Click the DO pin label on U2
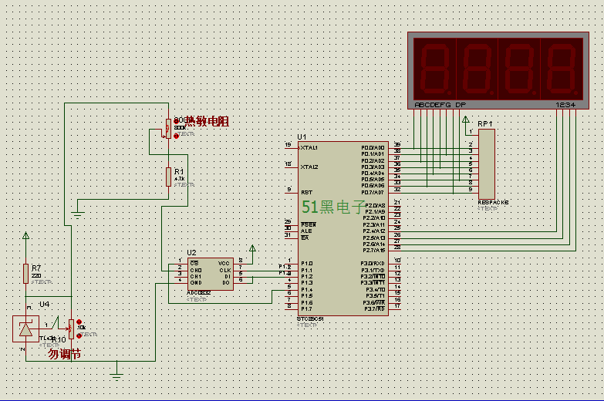 [x=226, y=283]
